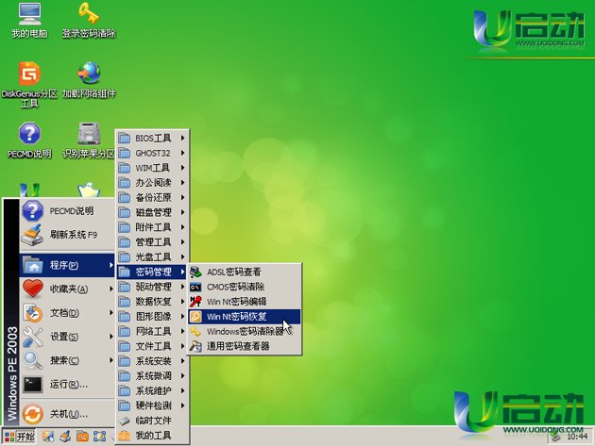Open the PECMD说明 desktop shortcut
595x446 pixels.
pyautogui.click(x=29, y=140)
